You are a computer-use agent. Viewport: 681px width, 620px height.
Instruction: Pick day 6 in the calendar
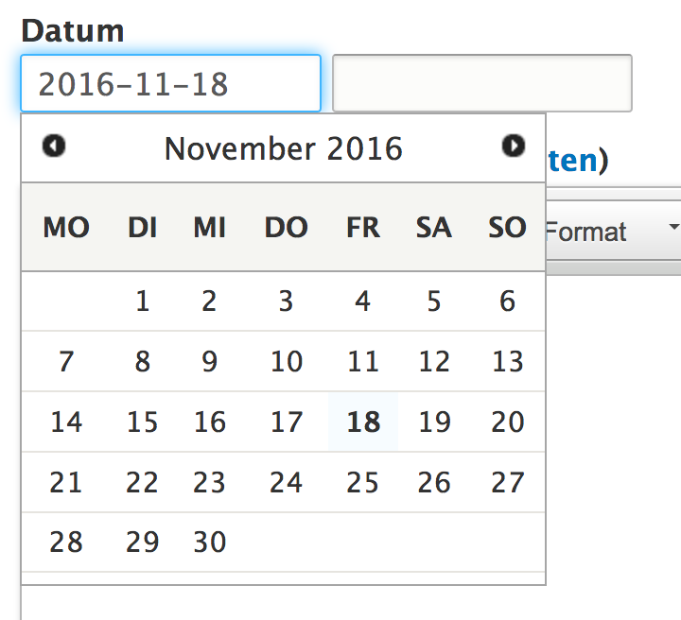(x=508, y=301)
